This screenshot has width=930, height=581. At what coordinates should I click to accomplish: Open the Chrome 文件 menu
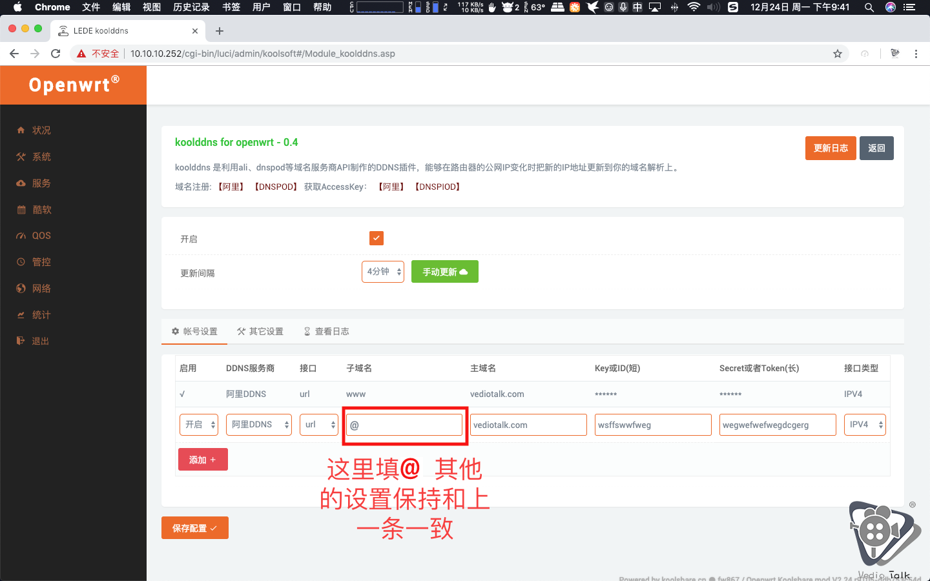(x=91, y=7)
